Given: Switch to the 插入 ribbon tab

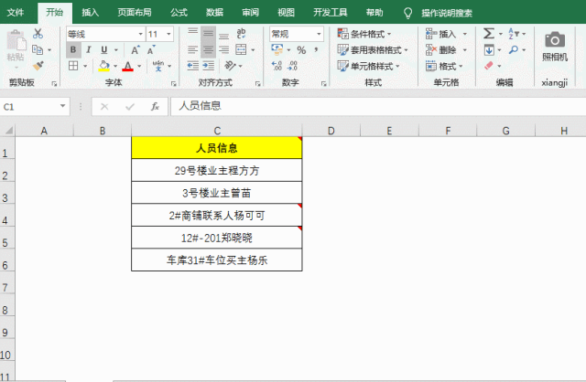Looking at the screenshot, I should [x=90, y=13].
